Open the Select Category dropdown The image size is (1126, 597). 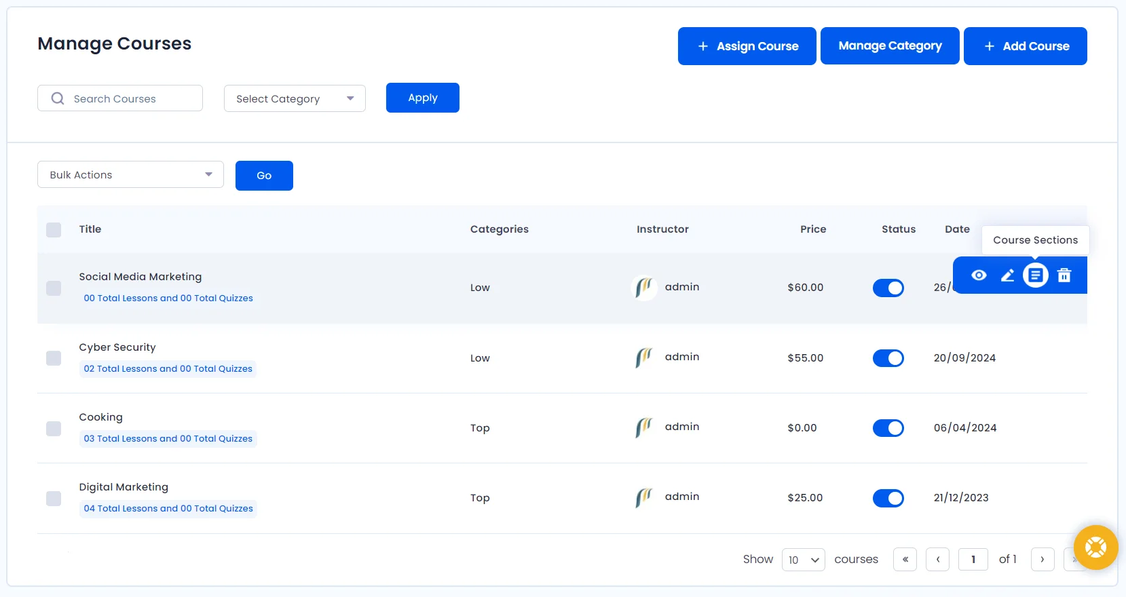pyautogui.click(x=295, y=99)
